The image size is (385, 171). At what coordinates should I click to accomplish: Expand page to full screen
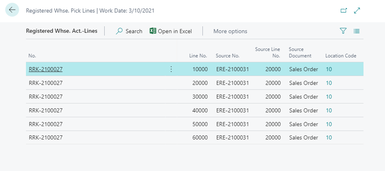click(357, 10)
